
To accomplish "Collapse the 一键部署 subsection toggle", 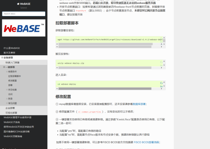I will [4, 67].
